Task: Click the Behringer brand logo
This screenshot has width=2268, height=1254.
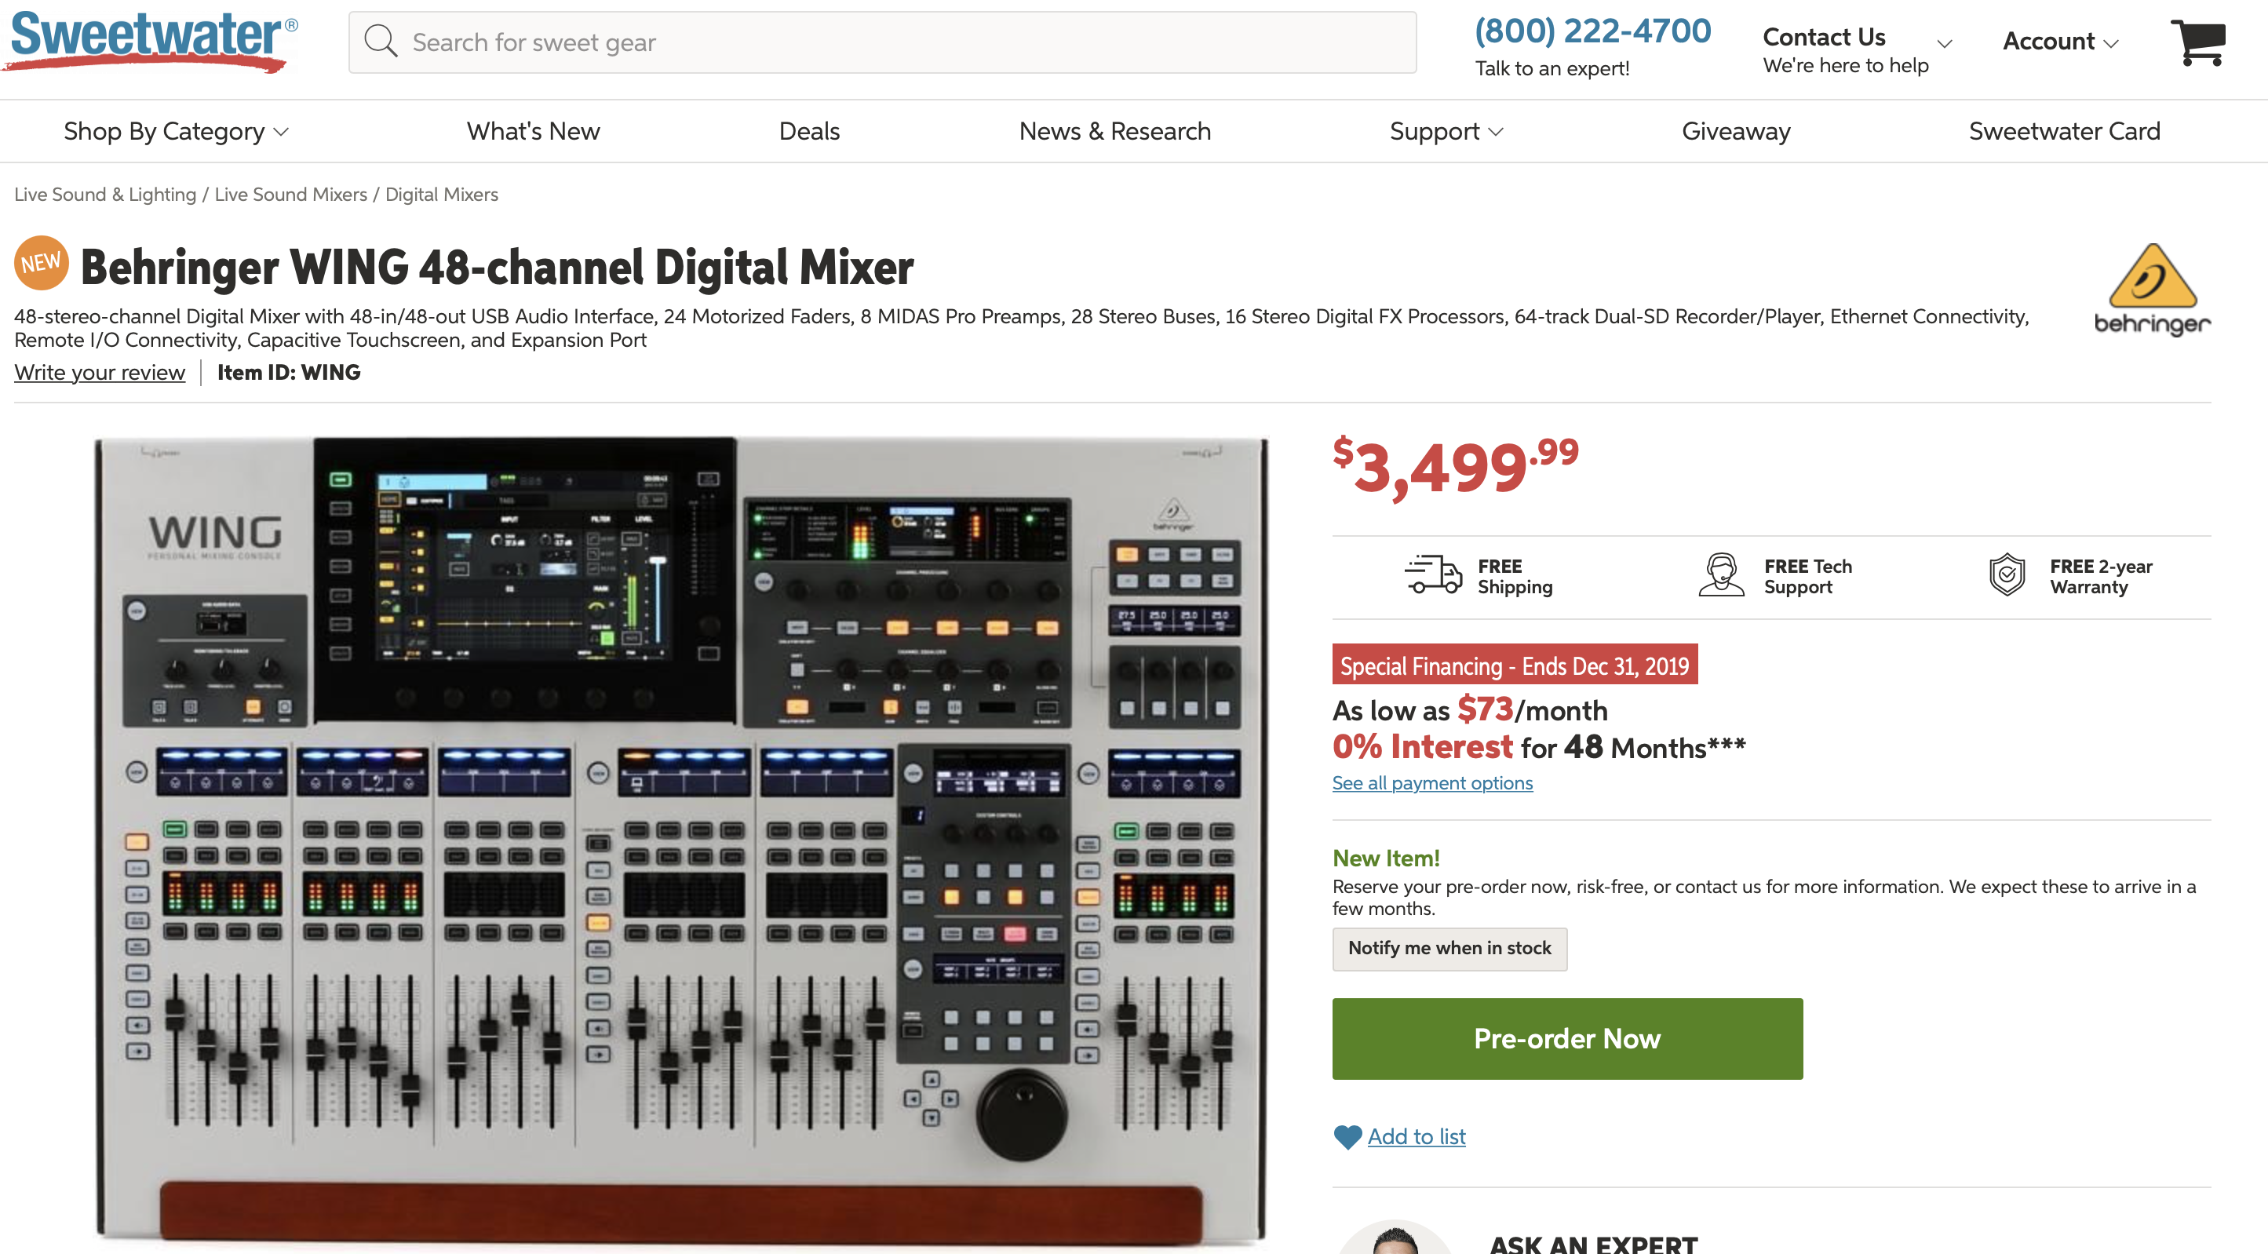Action: [2151, 290]
